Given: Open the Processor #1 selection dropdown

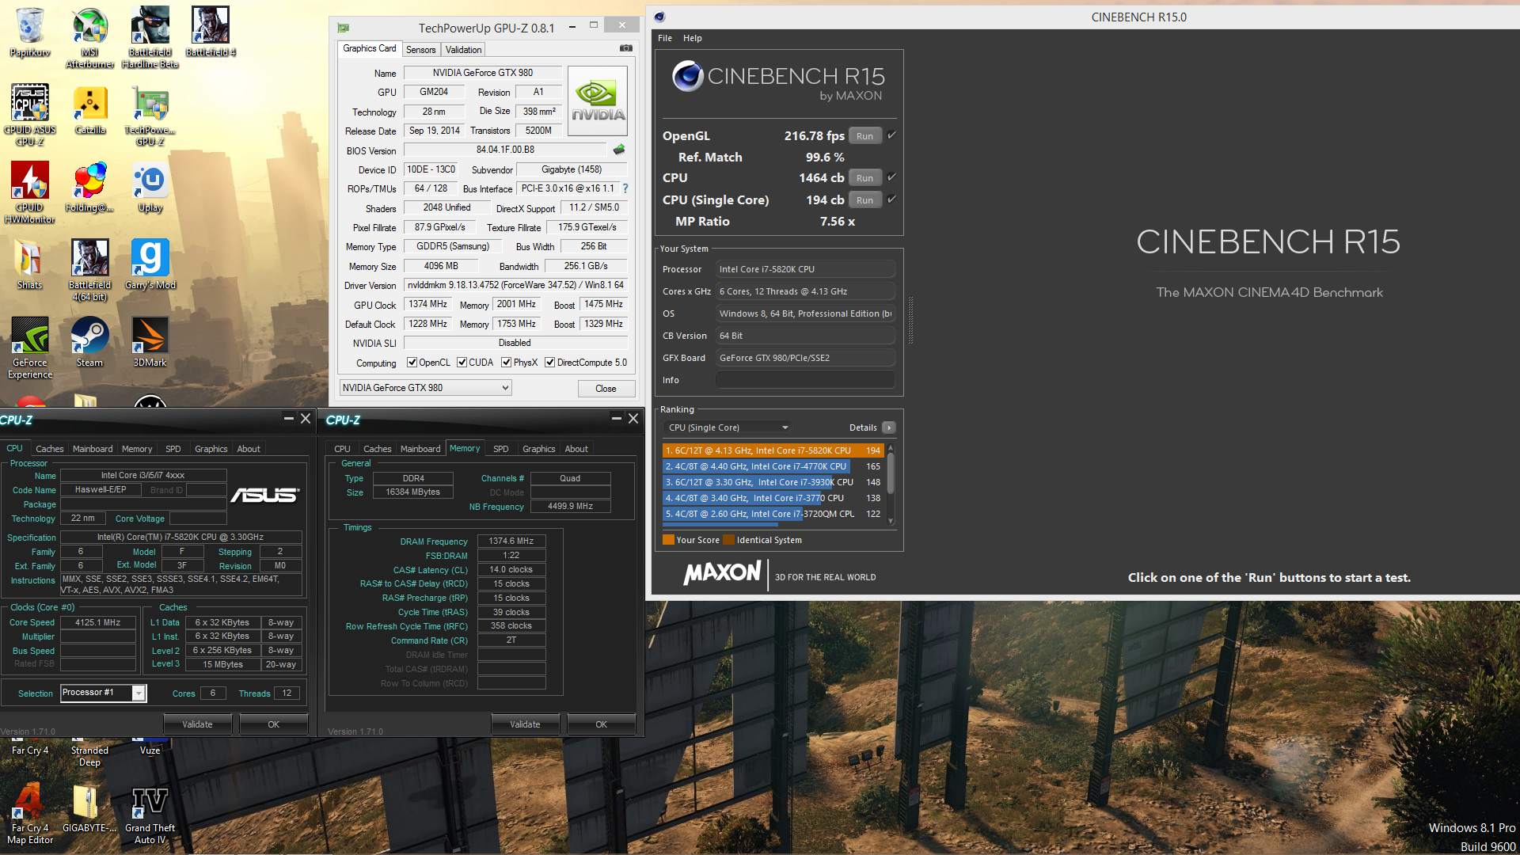Looking at the screenshot, I should pos(104,693).
